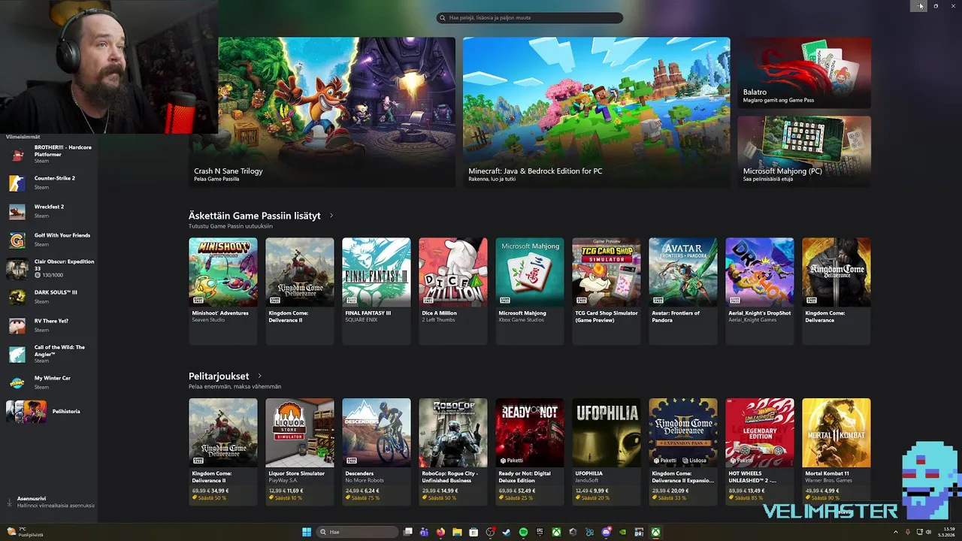Launch Firefox from the taskbar

point(440,532)
